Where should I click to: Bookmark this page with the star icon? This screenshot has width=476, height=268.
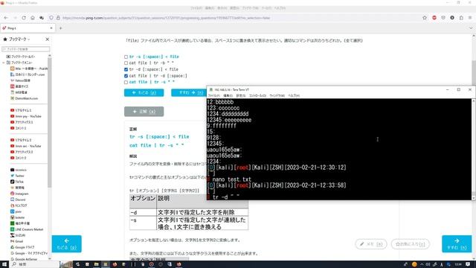tap(425, 18)
